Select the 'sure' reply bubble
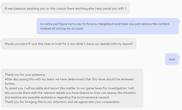 click(x=172, y=59)
